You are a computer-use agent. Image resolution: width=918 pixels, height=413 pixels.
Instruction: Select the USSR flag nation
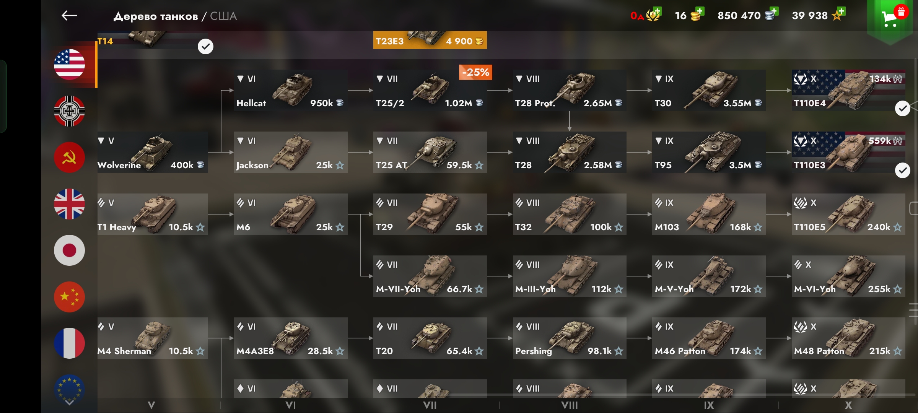pyautogui.click(x=69, y=157)
